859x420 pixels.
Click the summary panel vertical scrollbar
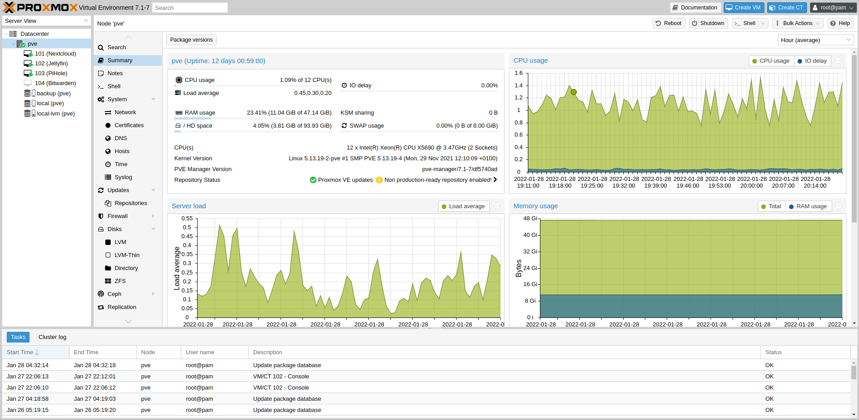854,139
